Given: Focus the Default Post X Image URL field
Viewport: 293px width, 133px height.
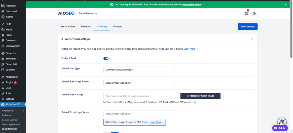Looking at the screenshot, I should click(x=141, y=96).
